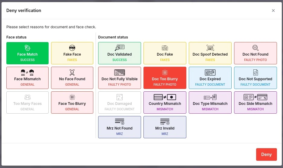Viewport: 283px width, 168px height.
Task: Click the Face Match smiley icon
Action: click(27, 48)
